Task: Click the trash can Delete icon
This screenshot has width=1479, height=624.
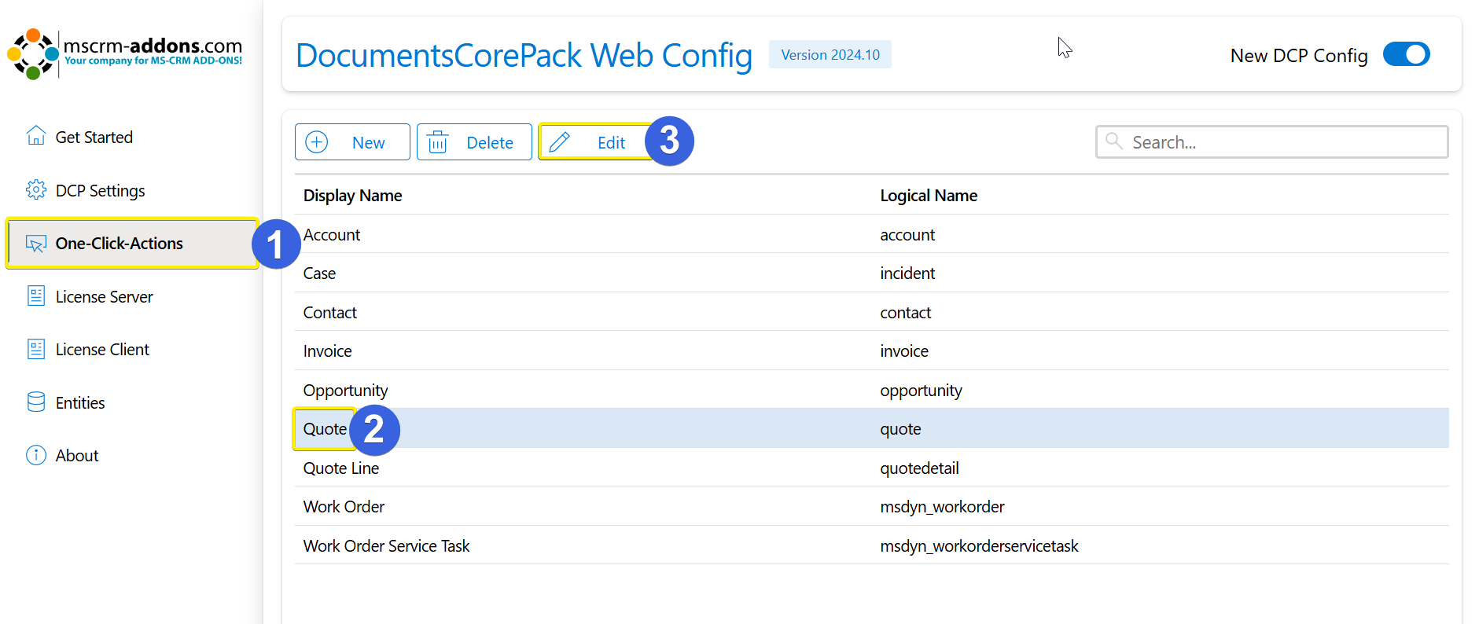Action: [x=438, y=142]
